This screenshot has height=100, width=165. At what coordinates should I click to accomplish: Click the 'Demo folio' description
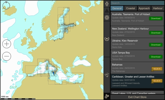[117, 47]
